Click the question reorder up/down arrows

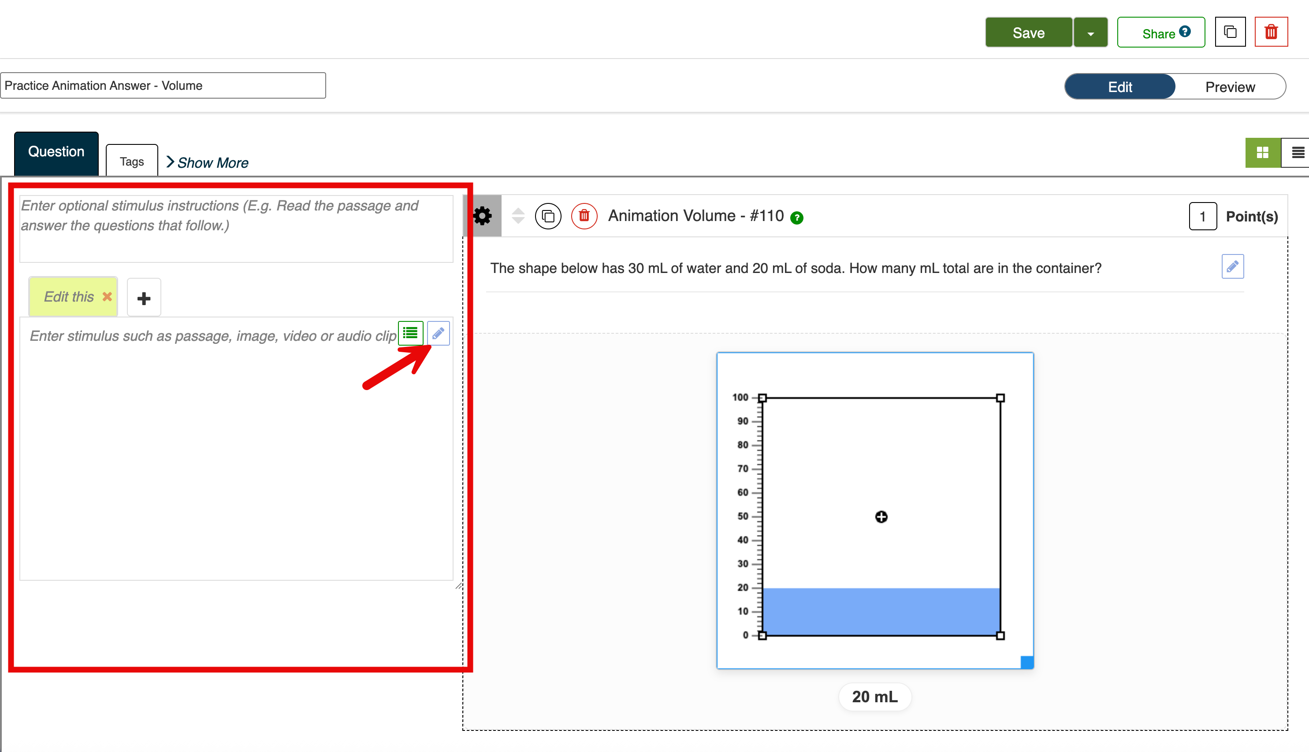pos(518,216)
